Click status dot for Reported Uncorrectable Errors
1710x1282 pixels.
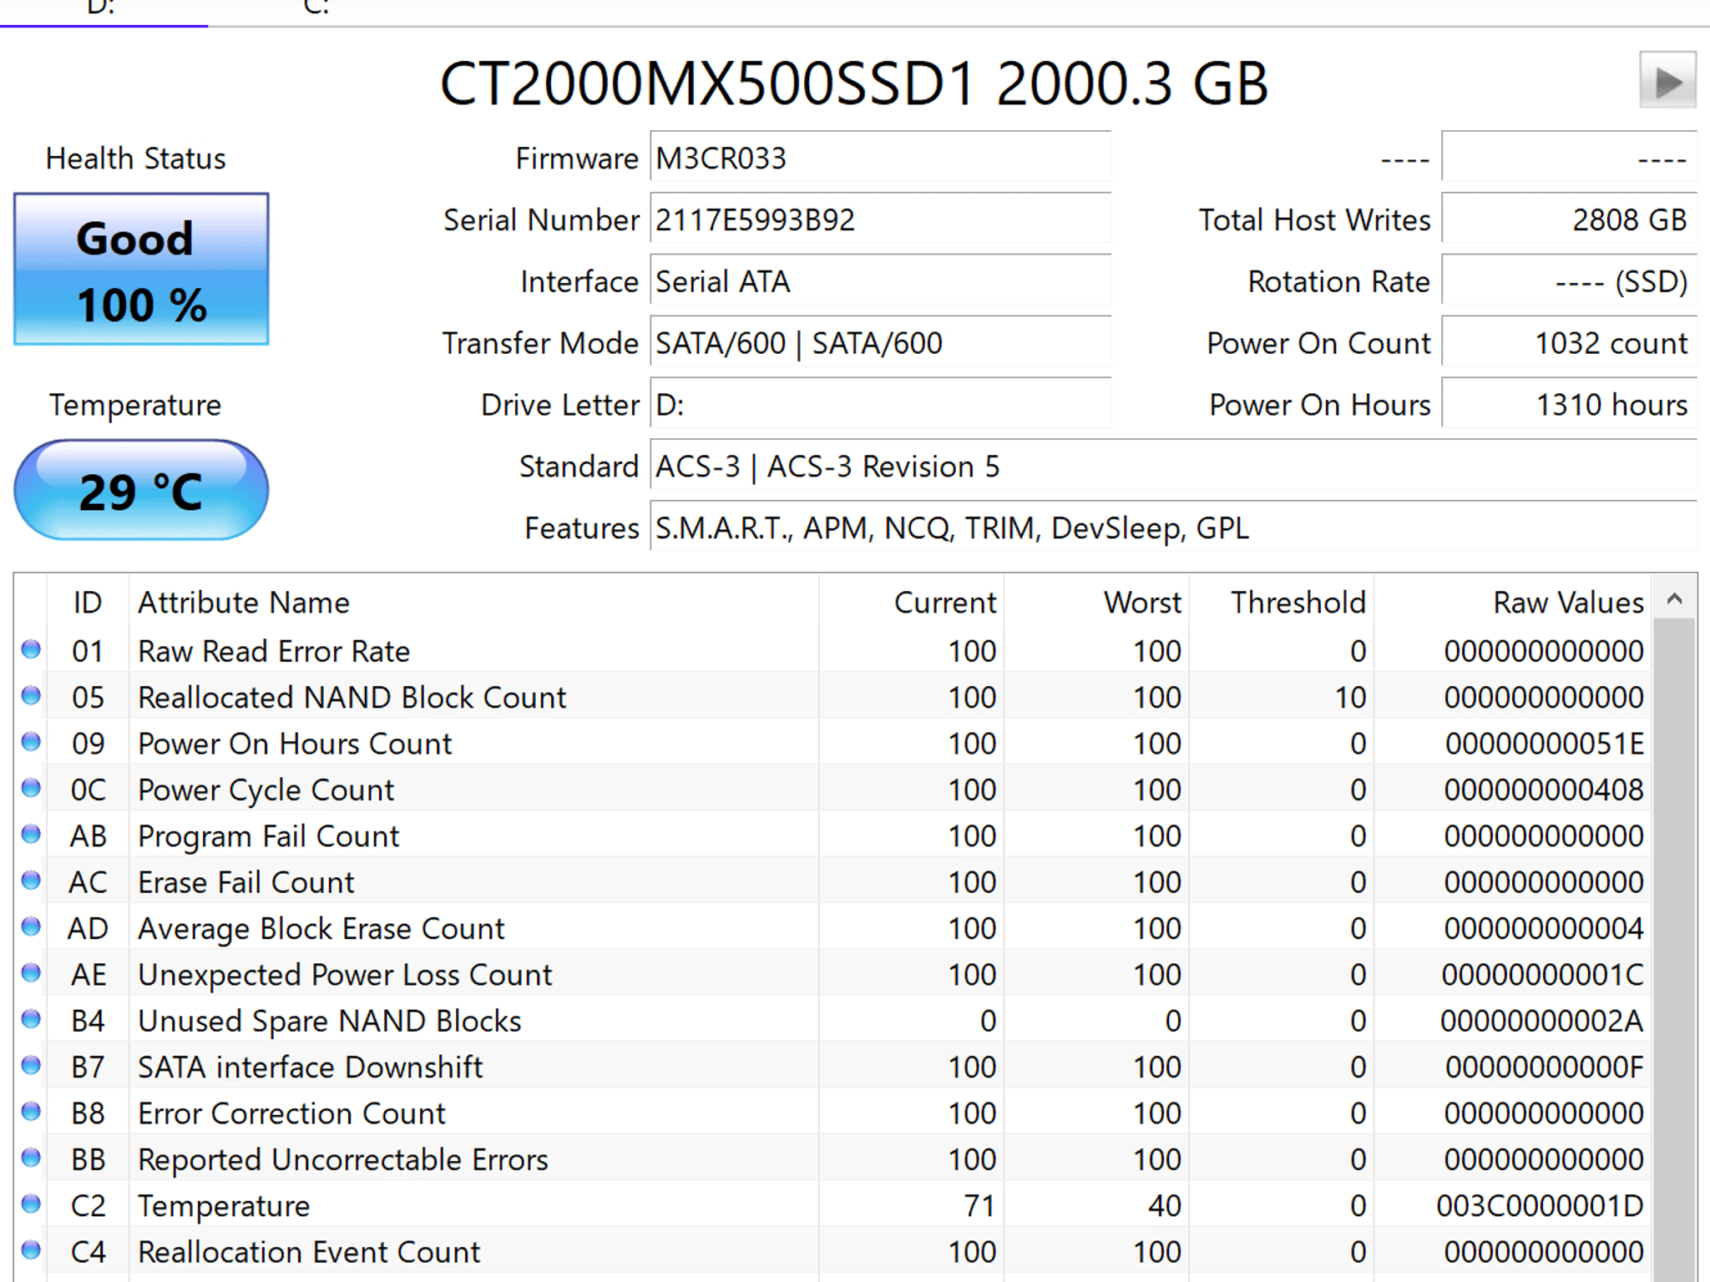(31, 1158)
